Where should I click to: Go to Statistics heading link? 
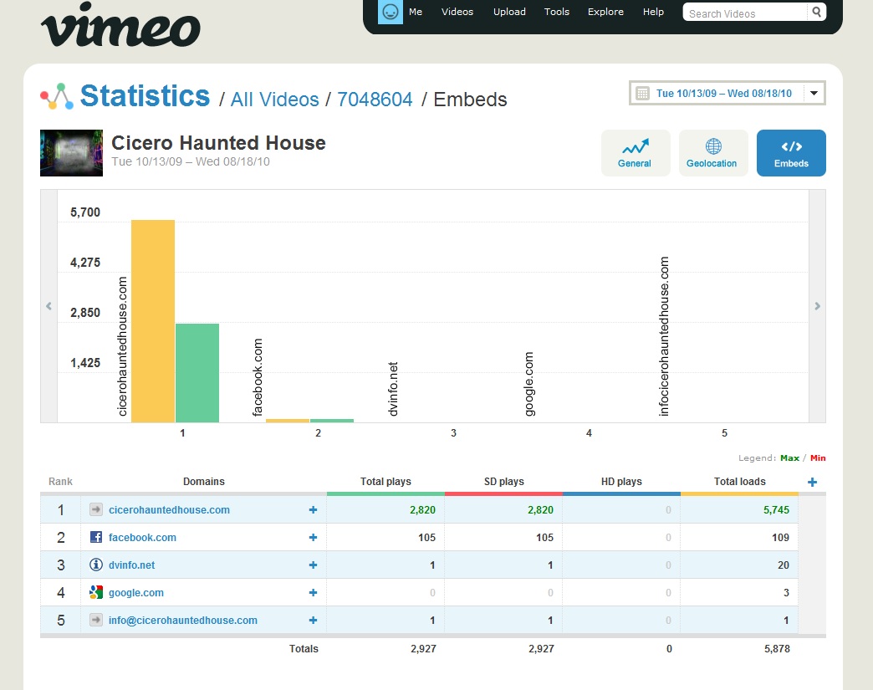tap(145, 96)
